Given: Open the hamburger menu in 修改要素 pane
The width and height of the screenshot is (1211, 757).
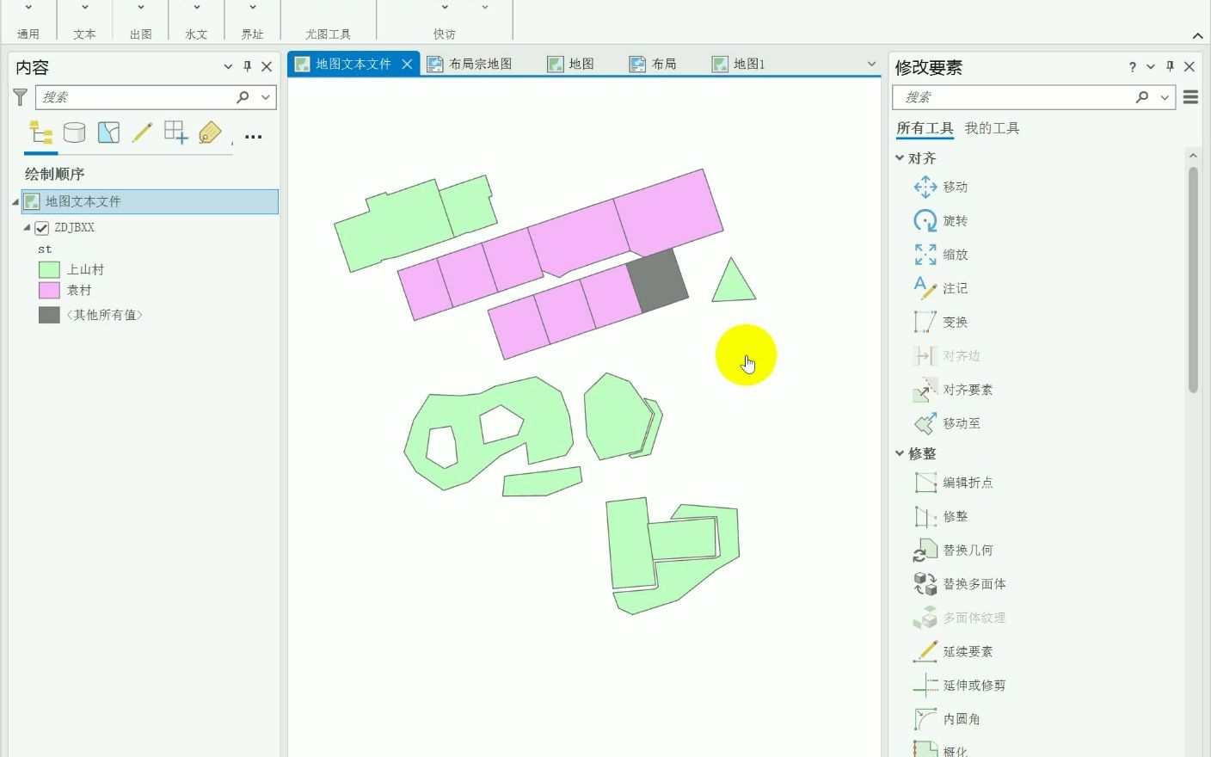Looking at the screenshot, I should coord(1191,97).
